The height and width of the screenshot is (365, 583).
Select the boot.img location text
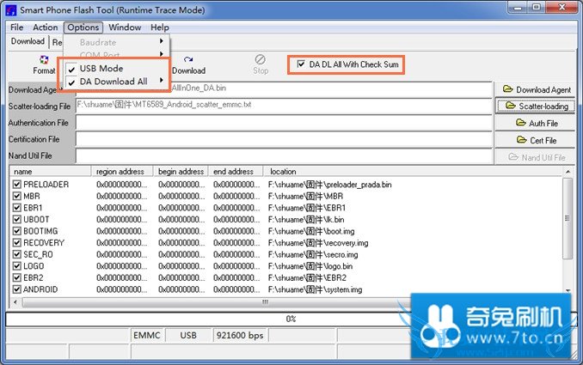pyautogui.click(x=311, y=231)
